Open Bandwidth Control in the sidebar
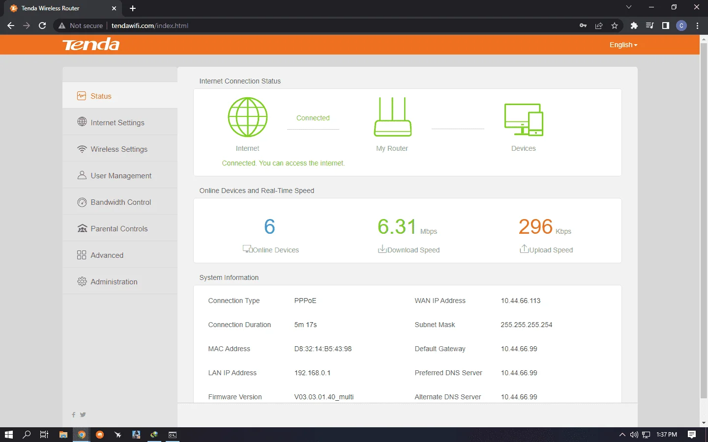This screenshot has height=442, width=708. [120, 201]
